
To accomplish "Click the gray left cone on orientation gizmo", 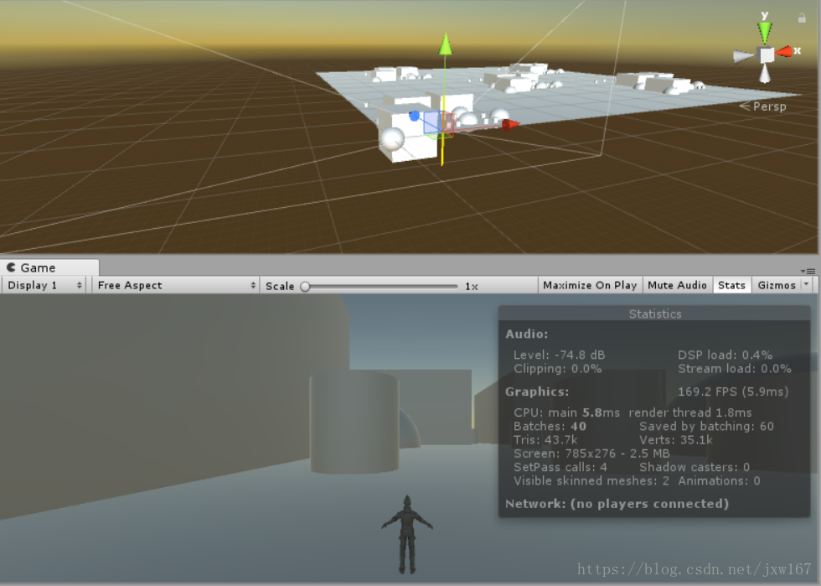I will (744, 55).
